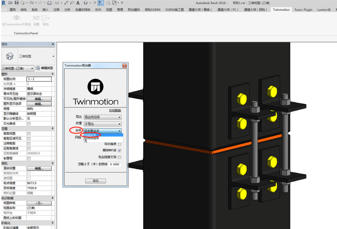The width and height of the screenshot is (337, 229).
Task: Toggle the Thin Lines icon
Action: coord(101,3)
